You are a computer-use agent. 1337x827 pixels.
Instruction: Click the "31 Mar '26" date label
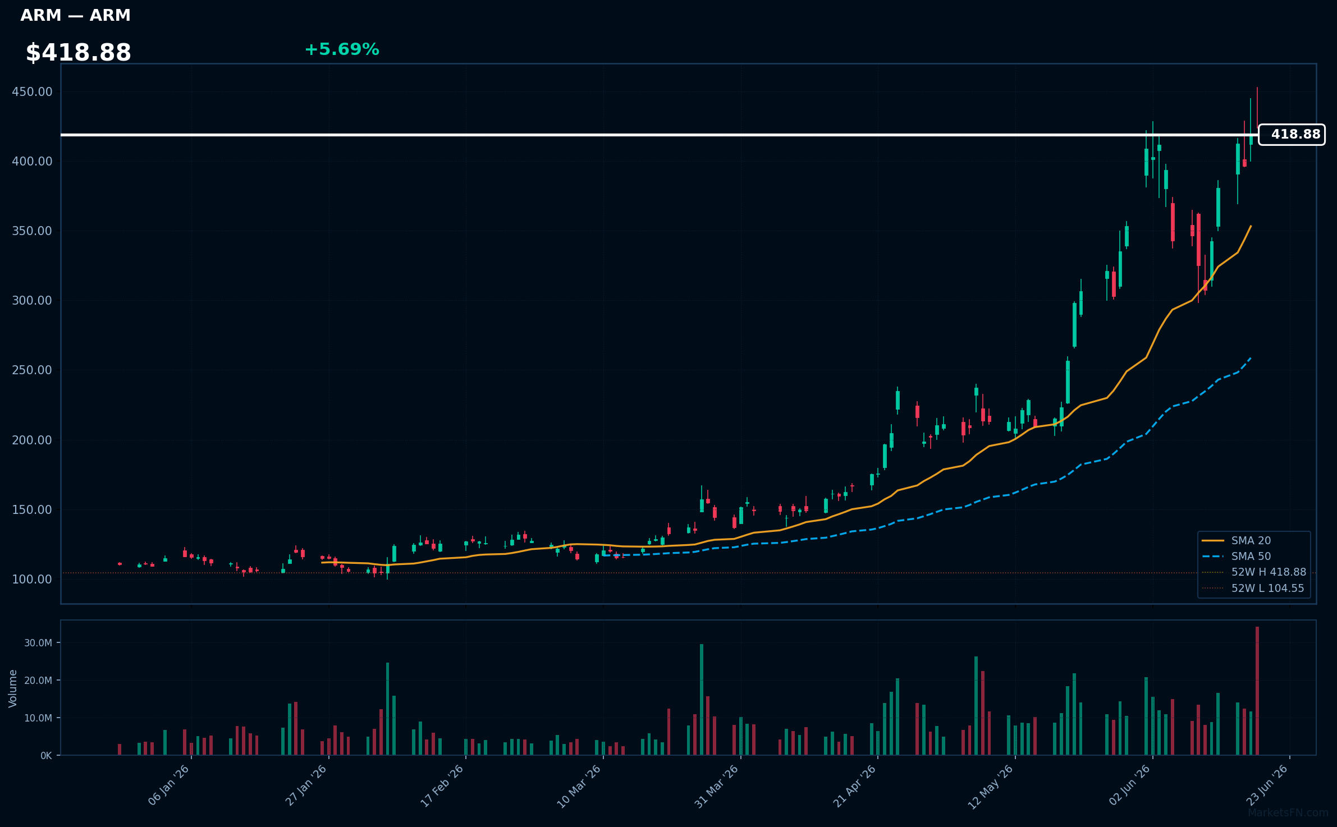coord(717,786)
